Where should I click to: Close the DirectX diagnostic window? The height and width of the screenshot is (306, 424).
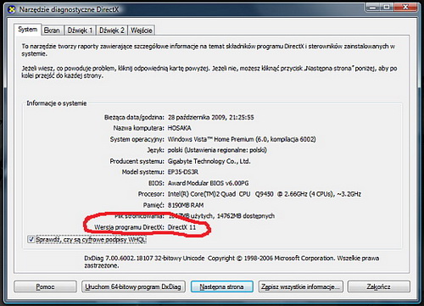[x=405, y=7]
